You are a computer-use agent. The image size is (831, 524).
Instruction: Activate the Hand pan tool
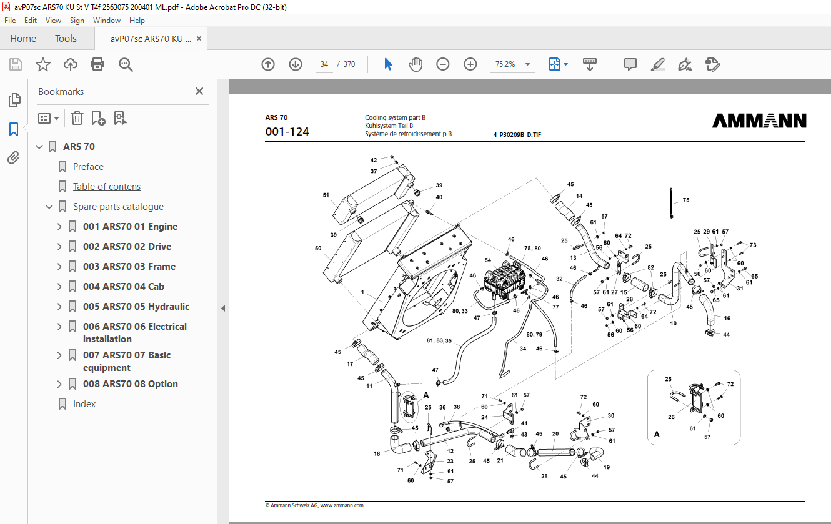pyautogui.click(x=415, y=64)
